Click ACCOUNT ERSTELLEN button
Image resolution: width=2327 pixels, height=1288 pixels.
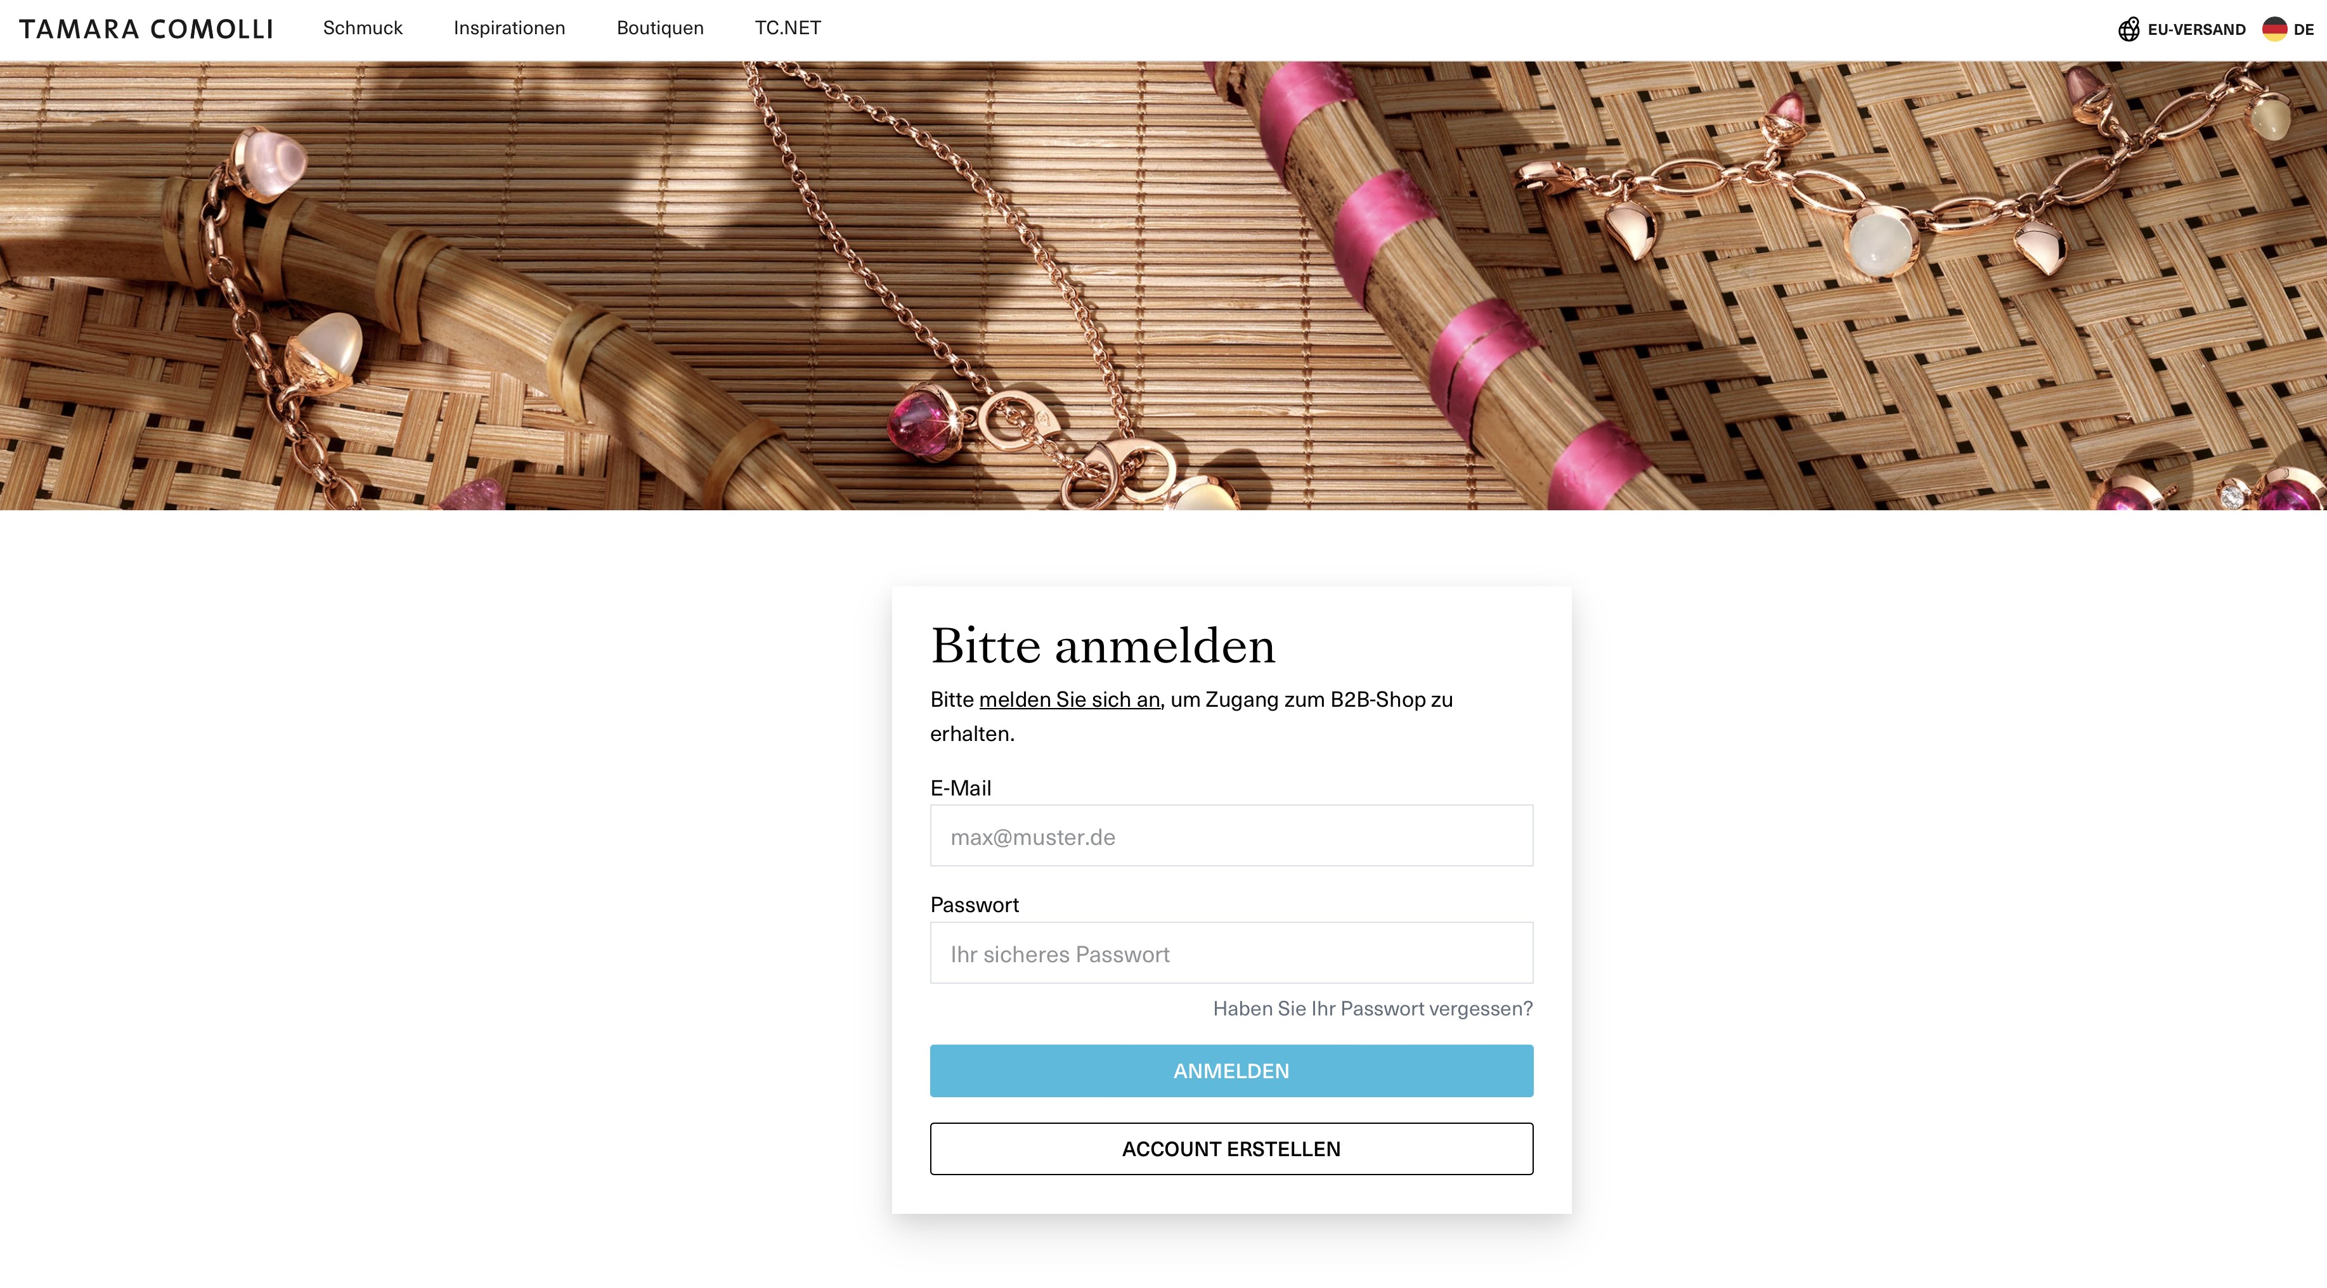(x=1231, y=1149)
